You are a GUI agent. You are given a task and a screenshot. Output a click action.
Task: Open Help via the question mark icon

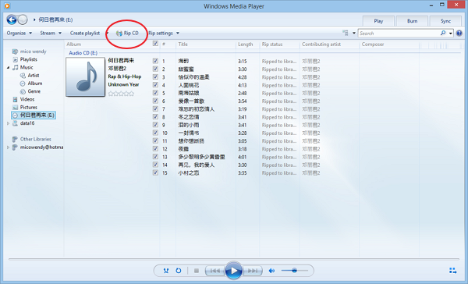pyautogui.click(x=459, y=33)
